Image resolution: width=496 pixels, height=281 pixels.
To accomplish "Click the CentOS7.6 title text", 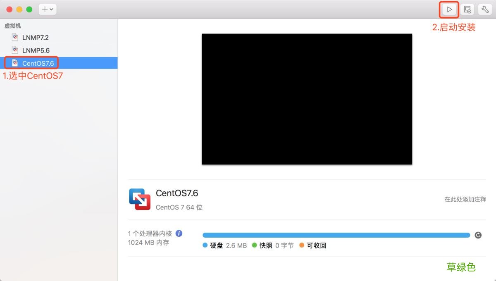I will coord(177,193).
